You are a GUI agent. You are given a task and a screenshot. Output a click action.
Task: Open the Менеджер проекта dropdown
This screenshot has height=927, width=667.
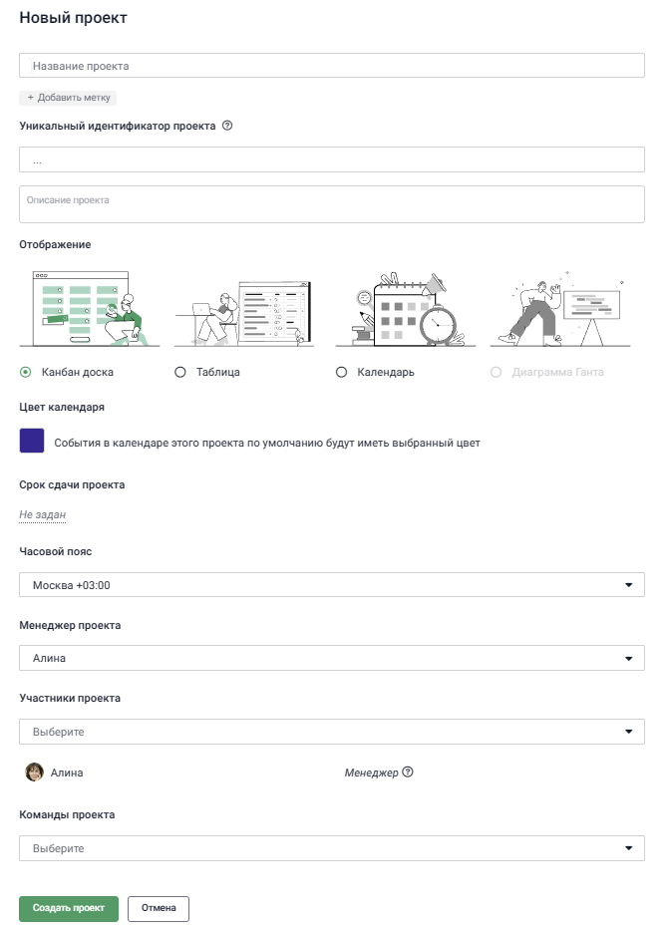pyautogui.click(x=332, y=658)
